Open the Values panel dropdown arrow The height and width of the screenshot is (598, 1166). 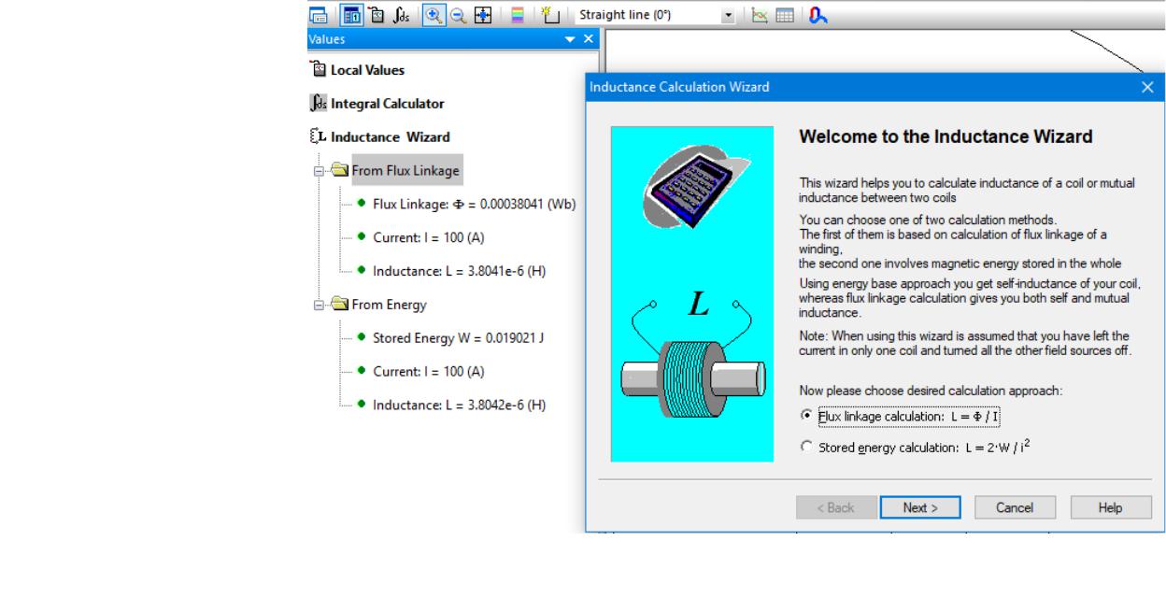[x=570, y=39]
